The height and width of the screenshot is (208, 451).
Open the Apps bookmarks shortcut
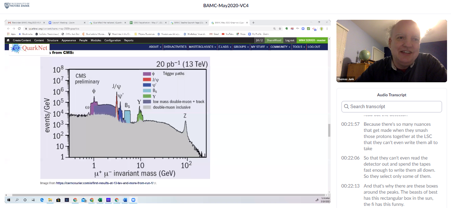pyautogui.click(x=11, y=34)
